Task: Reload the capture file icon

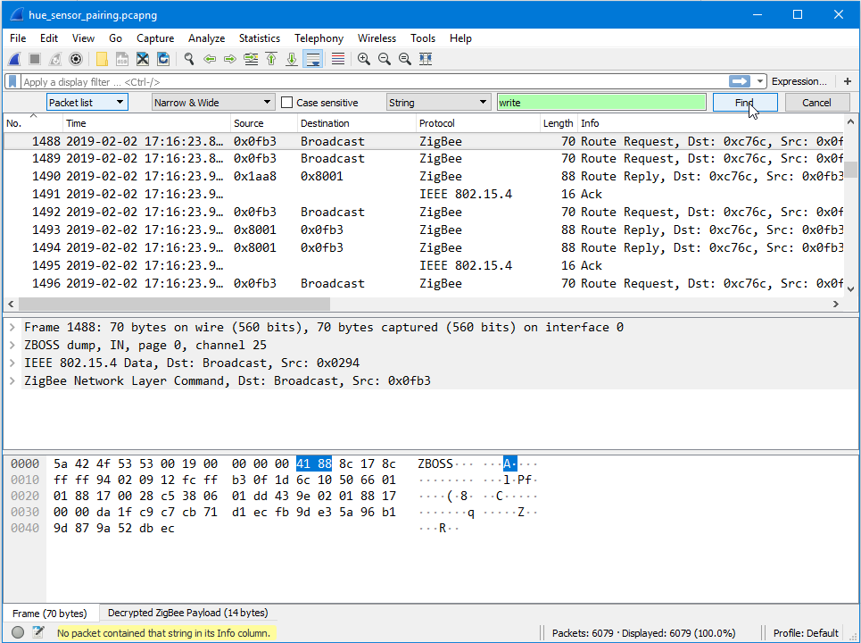Action: pos(163,59)
